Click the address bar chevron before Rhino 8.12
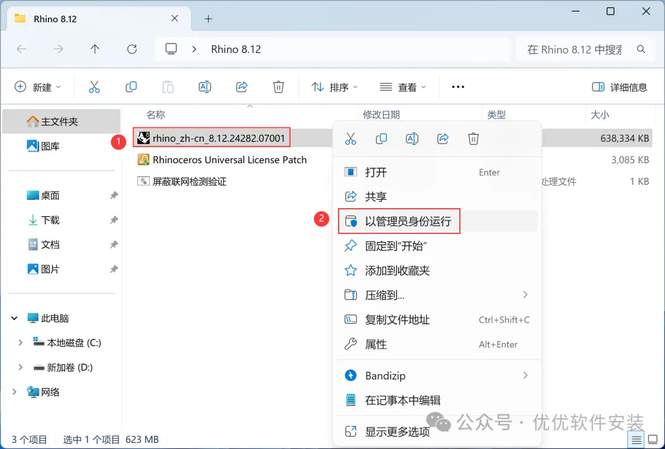The height and width of the screenshot is (449, 665). [194, 49]
